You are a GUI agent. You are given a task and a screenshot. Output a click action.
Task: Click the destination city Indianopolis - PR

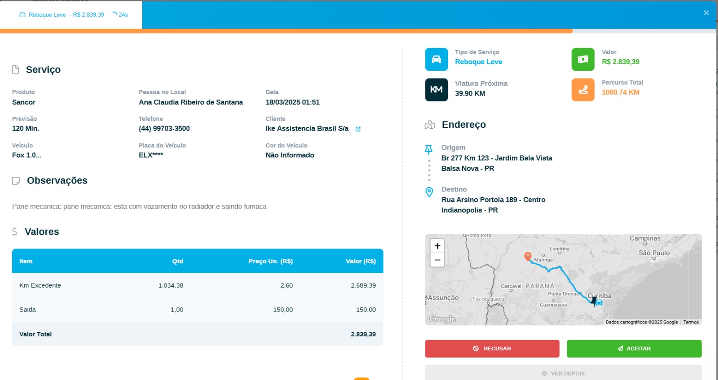469,210
